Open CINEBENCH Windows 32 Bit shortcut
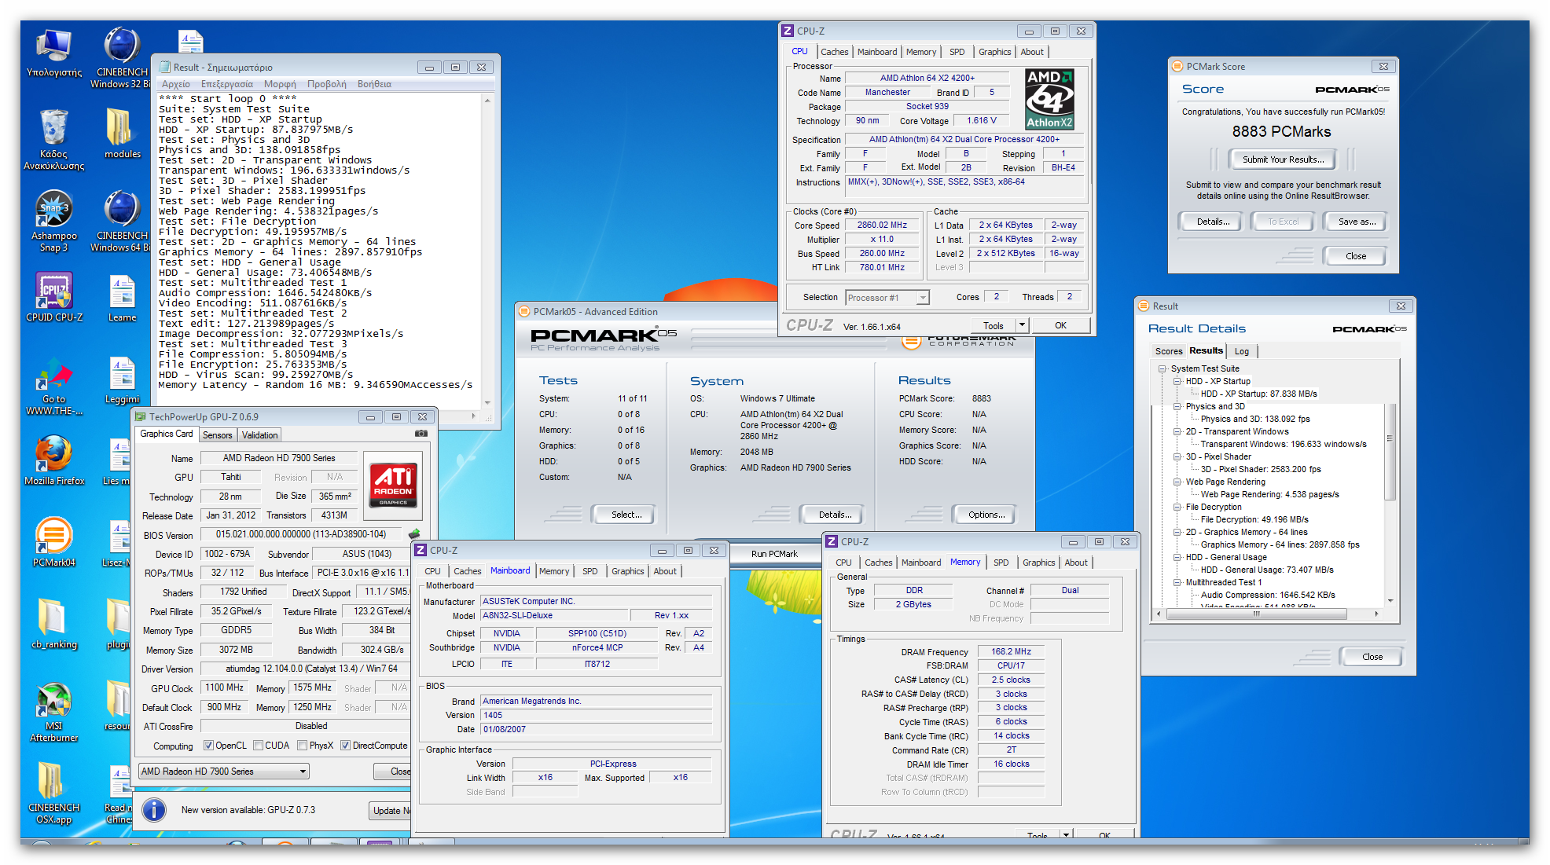This screenshot has height=865, width=1550. pos(122,58)
